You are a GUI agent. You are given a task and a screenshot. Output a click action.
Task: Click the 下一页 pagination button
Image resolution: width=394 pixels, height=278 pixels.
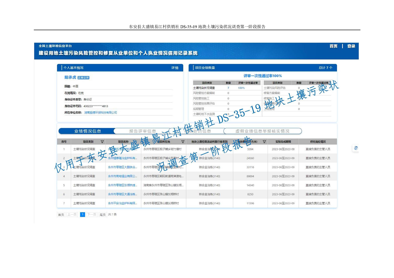pyautogui.click(x=91, y=215)
